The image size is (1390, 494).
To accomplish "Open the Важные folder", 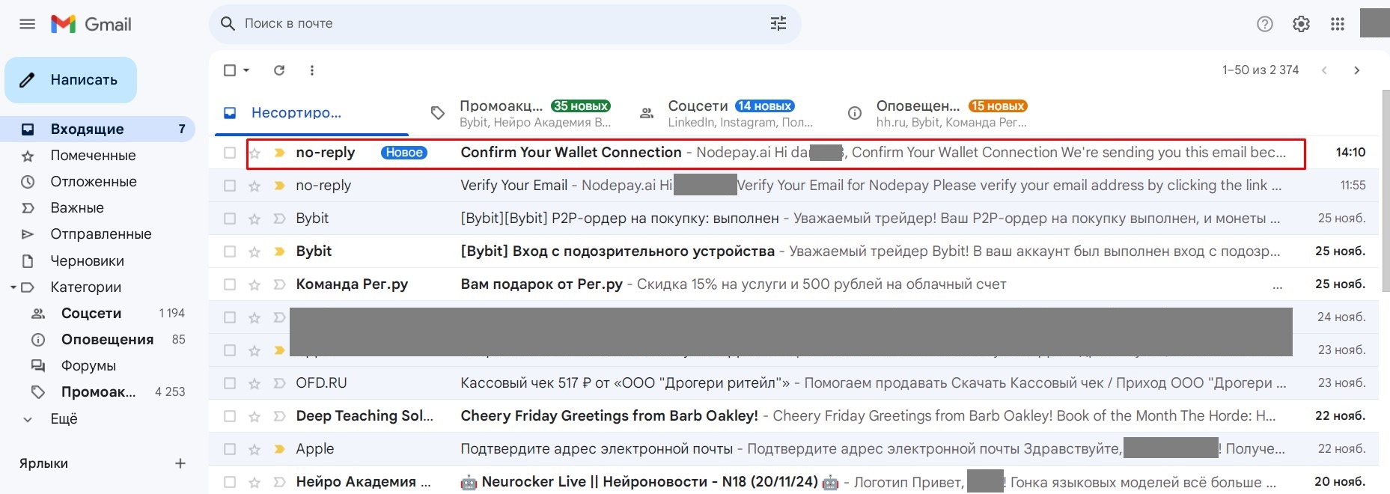I will tap(97, 208).
